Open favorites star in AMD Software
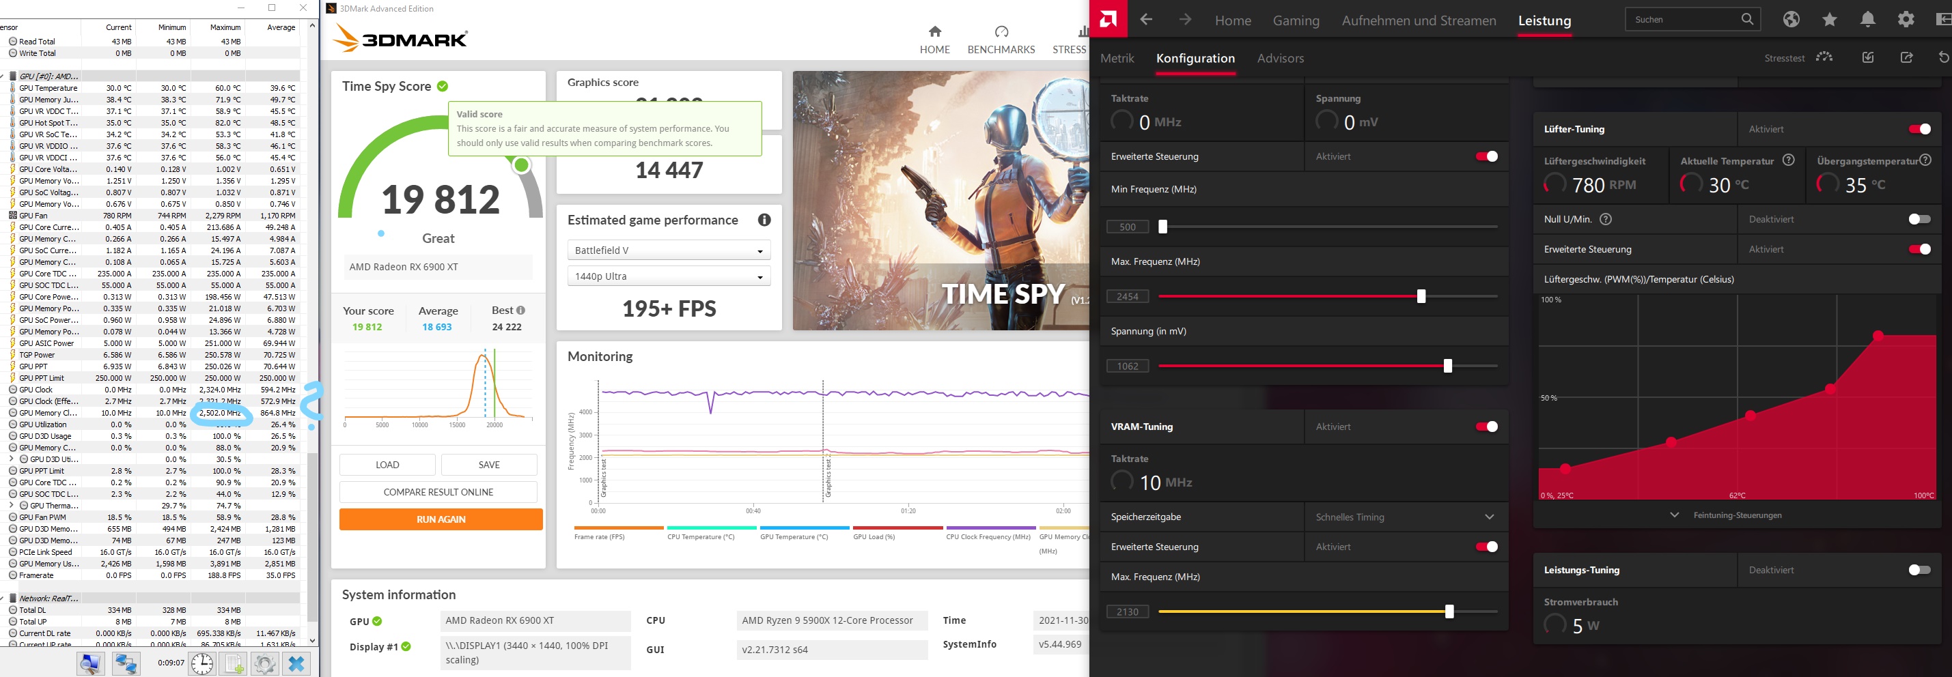1952x677 pixels. 1830,20
